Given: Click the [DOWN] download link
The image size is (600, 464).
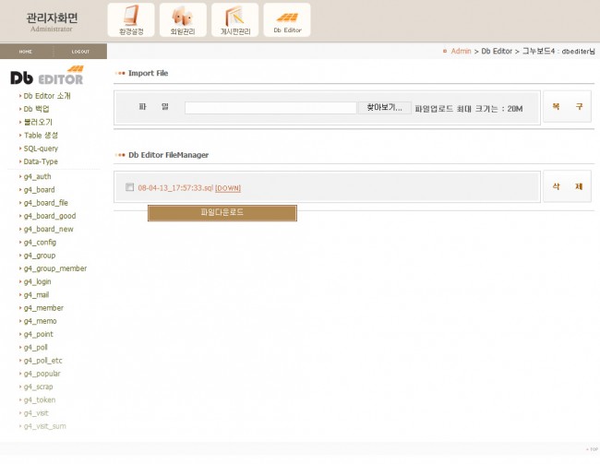Looking at the screenshot, I should (228, 188).
